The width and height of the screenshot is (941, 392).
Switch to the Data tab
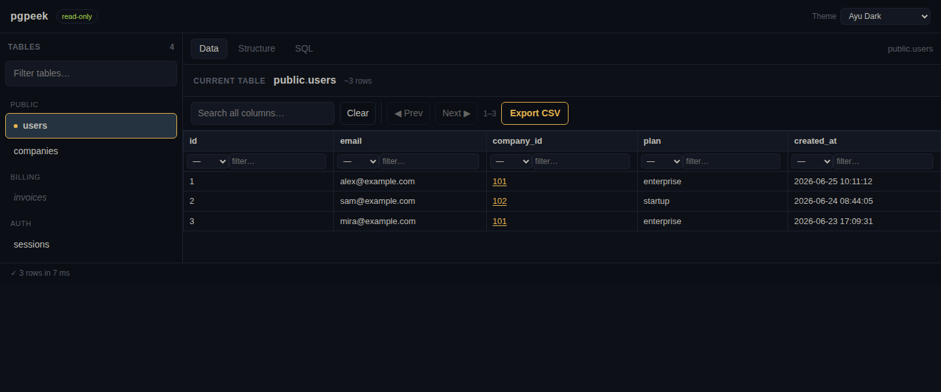(209, 48)
